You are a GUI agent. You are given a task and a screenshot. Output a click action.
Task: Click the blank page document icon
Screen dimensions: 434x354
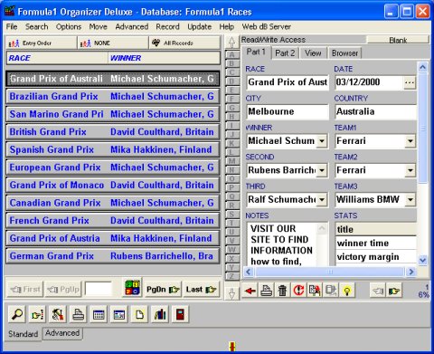139,314
